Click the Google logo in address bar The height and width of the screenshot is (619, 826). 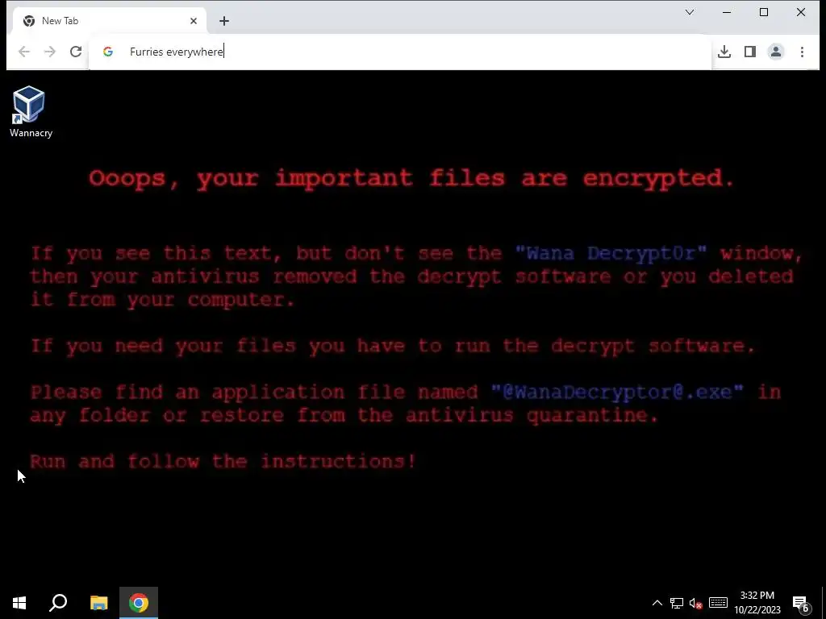[108, 52]
